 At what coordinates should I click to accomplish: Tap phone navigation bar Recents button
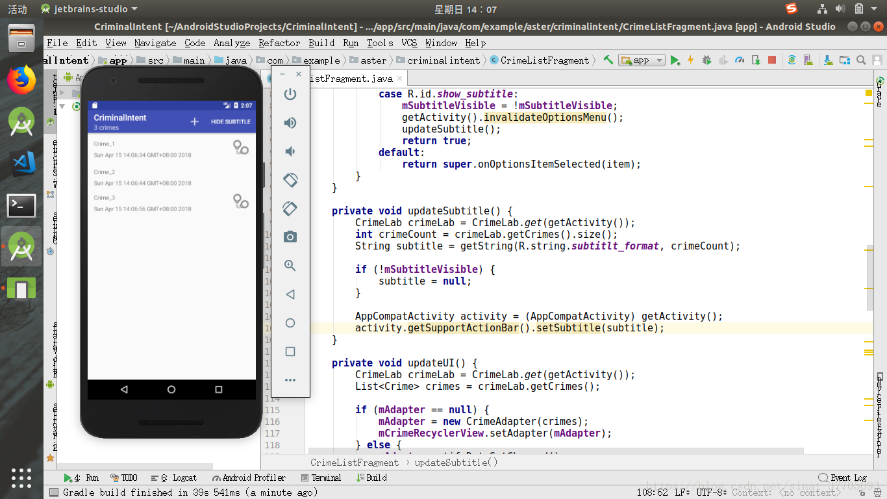click(219, 390)
